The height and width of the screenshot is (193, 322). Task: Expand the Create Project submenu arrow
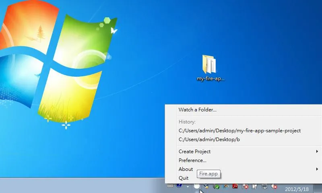[317, 152]
